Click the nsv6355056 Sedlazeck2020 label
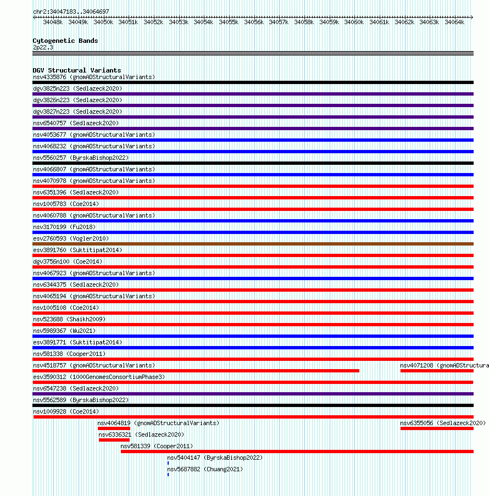489x496 pixels. tap(443, 423)
